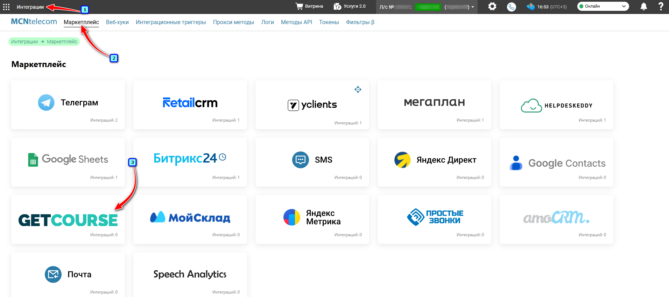Click Маркетплейс breadcrumb link
Screen dimensions: 669x297
pyautogui.click(x=62, y=42)
